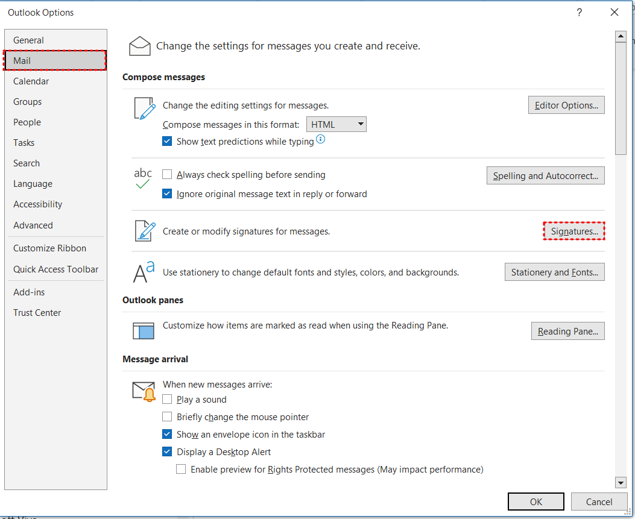Select the Mail category
Screen dimensions: 635x519
click(x=55, y=61)
